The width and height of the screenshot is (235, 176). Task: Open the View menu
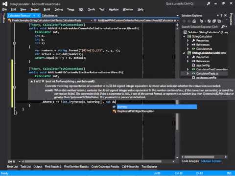coord(23,9)
